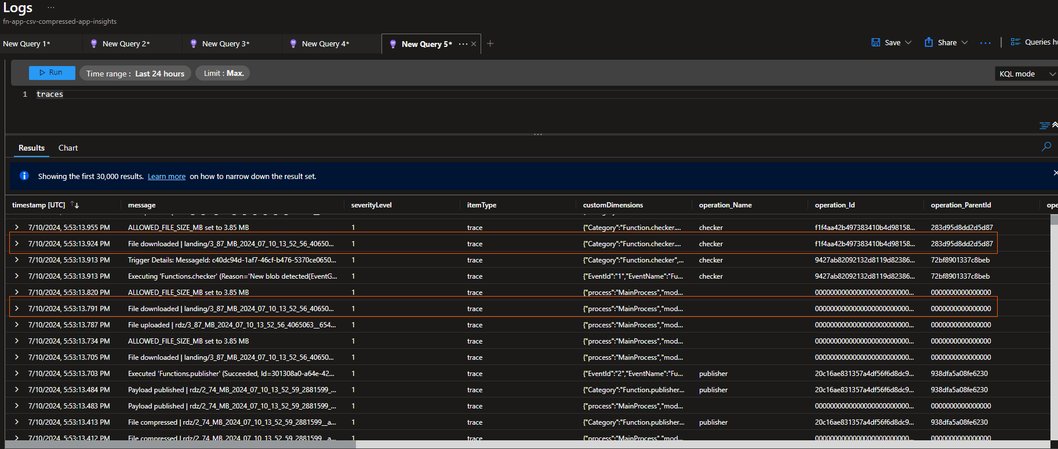Open the KQL mode dropdown
This screenshot has height=449, width=1058.
click(x=1027, y=74)
